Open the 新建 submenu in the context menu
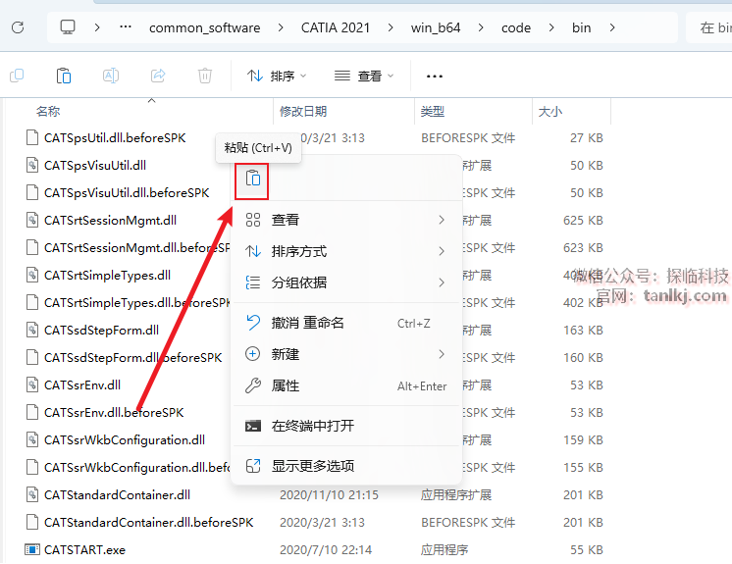This screenshot has width=732, height=564. tap(345, 354)
